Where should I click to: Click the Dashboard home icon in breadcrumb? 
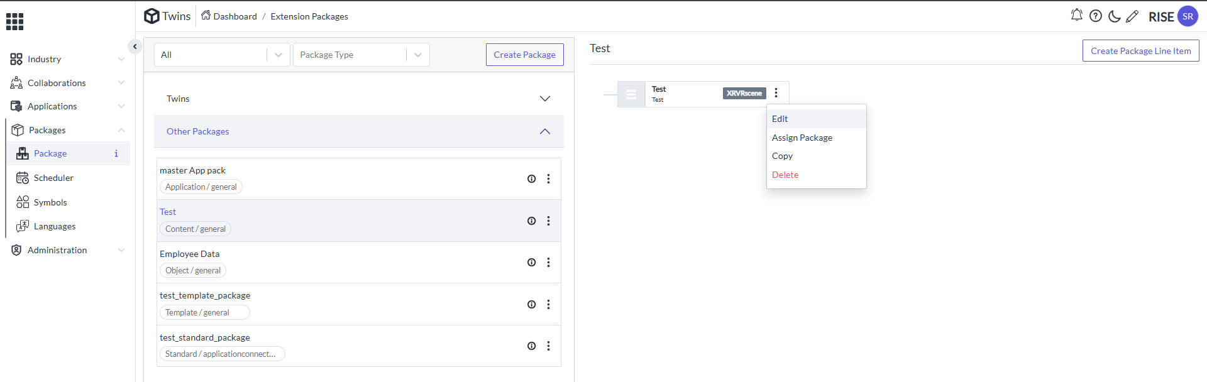pos(206,16)
